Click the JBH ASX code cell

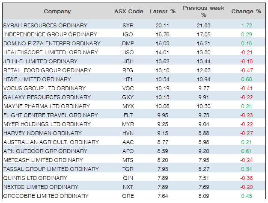pos(128,62)
